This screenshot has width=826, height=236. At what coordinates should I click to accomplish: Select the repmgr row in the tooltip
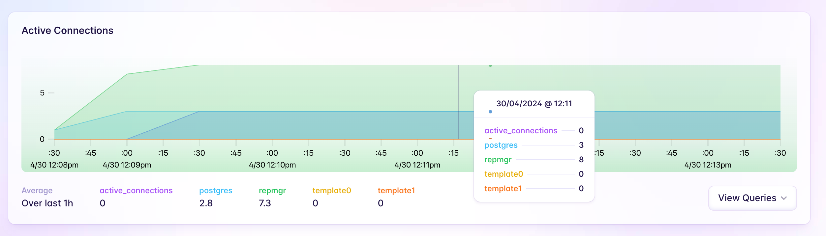pos(498,160)
